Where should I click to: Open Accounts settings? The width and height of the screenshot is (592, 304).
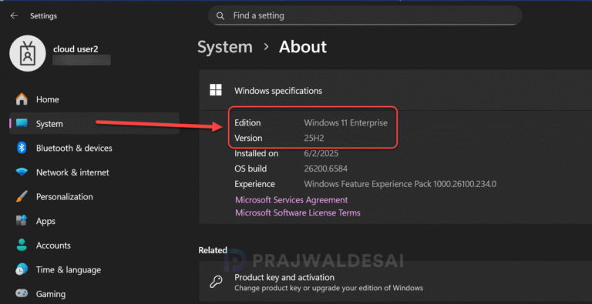pos(94,246)
